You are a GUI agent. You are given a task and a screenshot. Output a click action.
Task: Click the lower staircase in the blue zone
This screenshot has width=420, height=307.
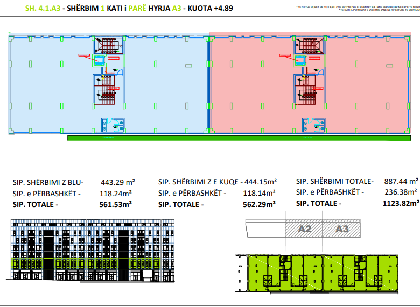point(108,91)
